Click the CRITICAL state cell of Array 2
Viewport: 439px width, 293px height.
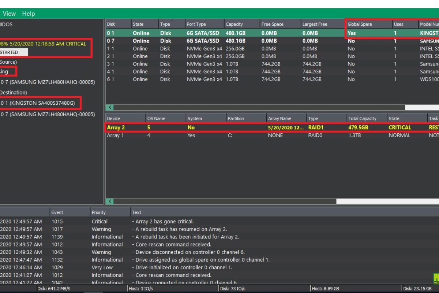[400, 127]
